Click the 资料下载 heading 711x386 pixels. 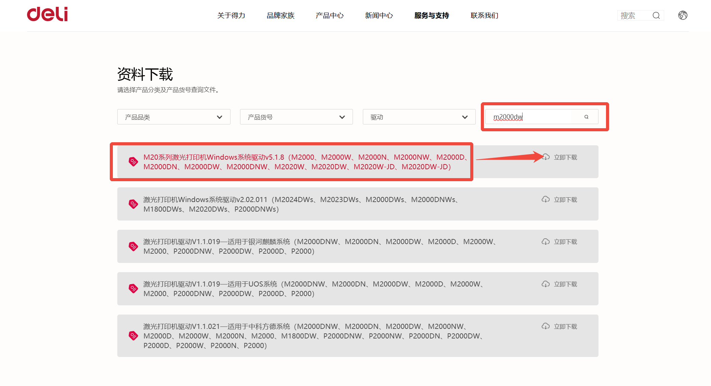(145, 74)
